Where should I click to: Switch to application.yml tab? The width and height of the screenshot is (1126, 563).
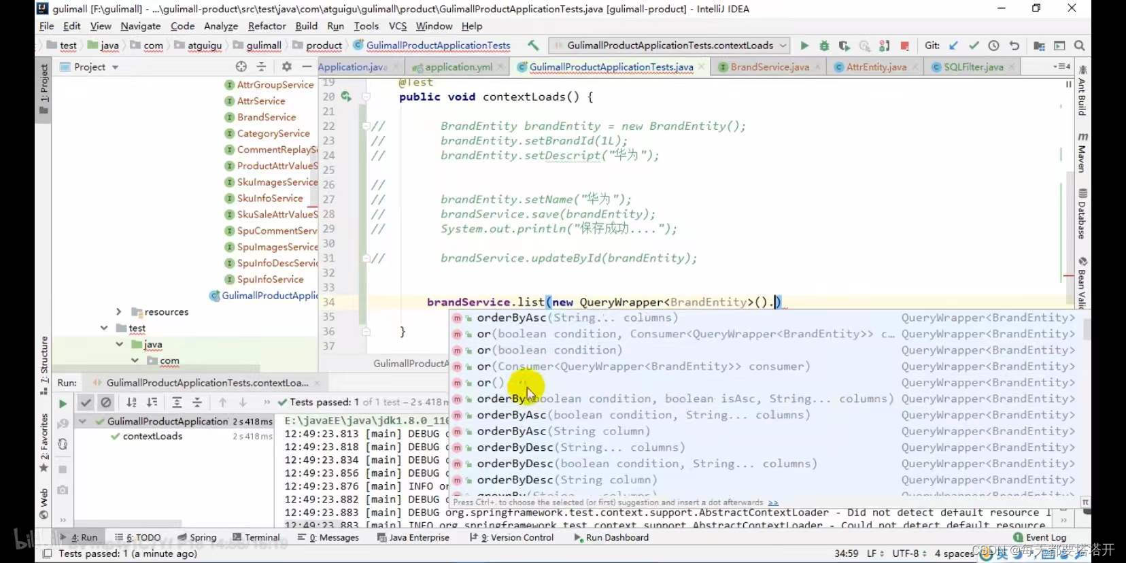click(x=458, y=67)
